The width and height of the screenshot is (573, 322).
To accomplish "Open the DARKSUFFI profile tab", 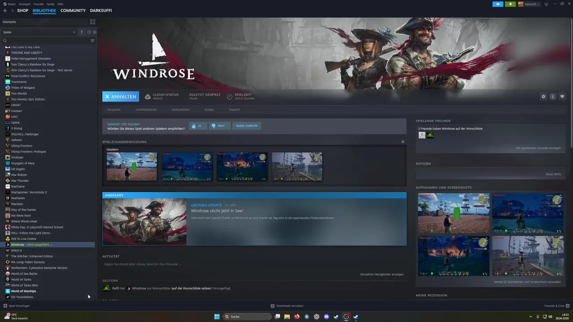I will point(101,10).
